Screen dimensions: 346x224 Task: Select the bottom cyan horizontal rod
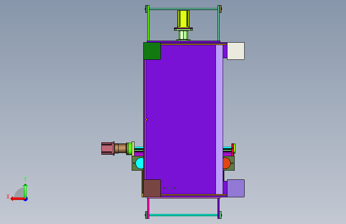pos(183,215)
